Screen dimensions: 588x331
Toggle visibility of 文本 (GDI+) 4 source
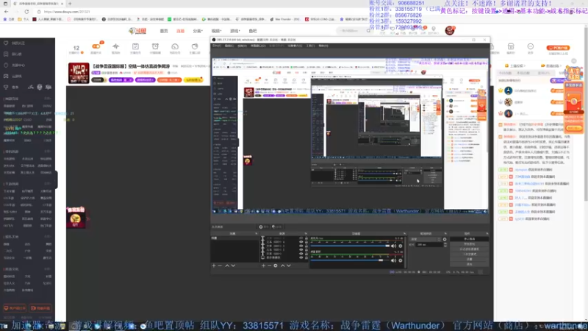[301, 242]
